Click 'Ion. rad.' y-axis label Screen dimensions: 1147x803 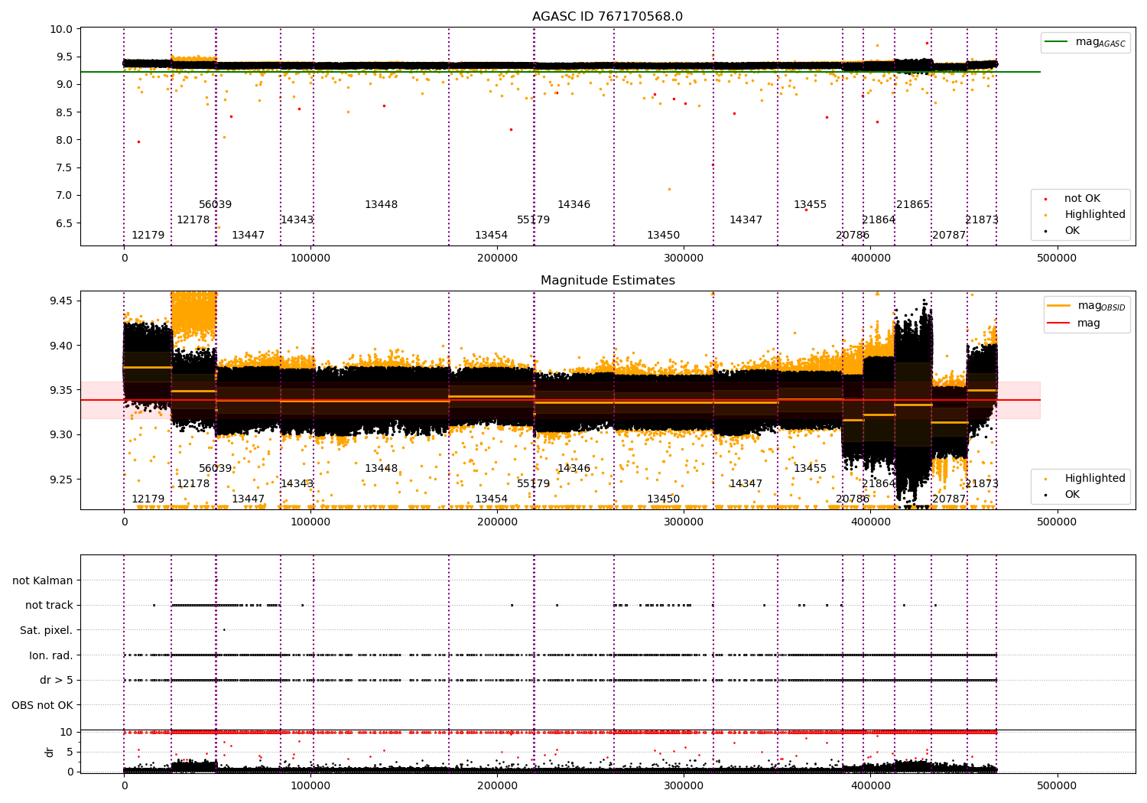click(51, 655)
